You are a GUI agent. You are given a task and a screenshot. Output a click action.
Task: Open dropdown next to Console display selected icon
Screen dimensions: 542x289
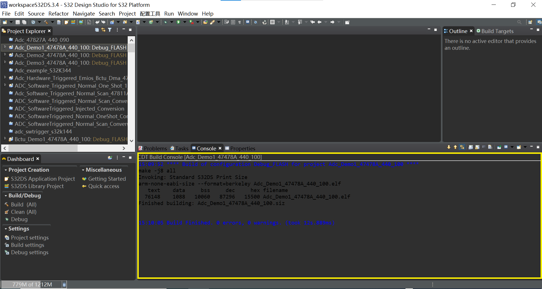tap(512, 147)
